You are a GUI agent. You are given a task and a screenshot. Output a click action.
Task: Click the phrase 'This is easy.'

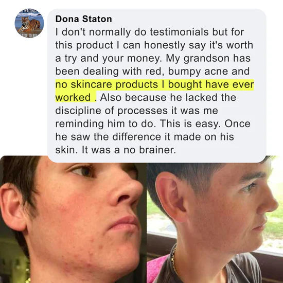click(190, 124)
